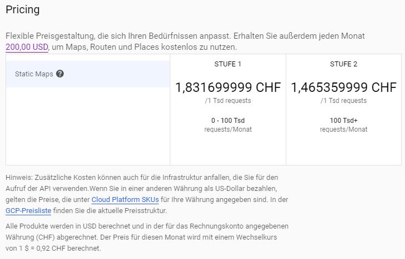Screen dimensions: 405x259
Task: Click the 'Flexible Preisgestaltung' intro text
Action: 183,36
